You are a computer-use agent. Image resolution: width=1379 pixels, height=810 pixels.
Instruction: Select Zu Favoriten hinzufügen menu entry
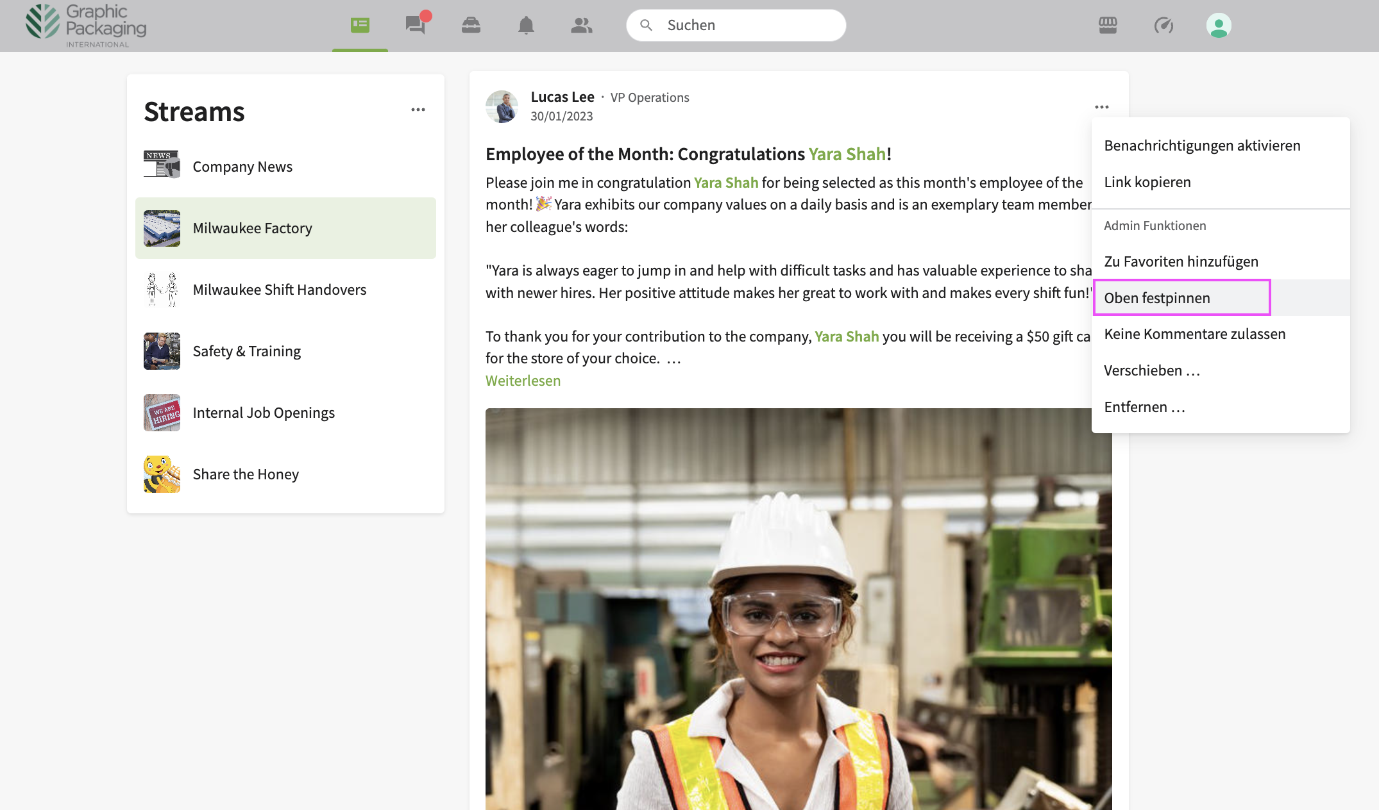click(x=1221, y=261)
